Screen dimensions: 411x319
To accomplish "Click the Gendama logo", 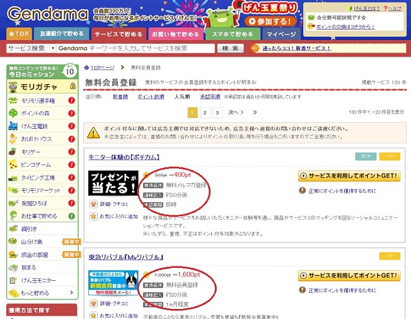I will coord(48,14).
